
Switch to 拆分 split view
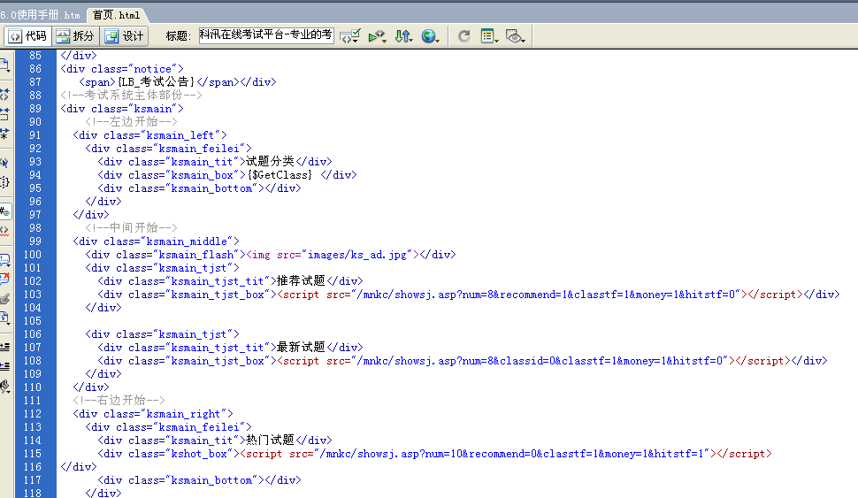74,36
